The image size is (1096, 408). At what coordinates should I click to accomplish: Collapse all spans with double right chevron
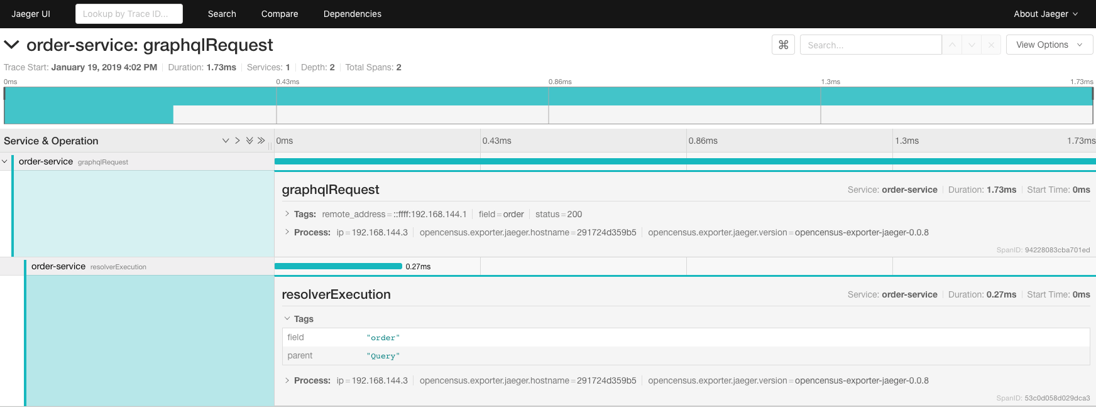tap(261, 141)
